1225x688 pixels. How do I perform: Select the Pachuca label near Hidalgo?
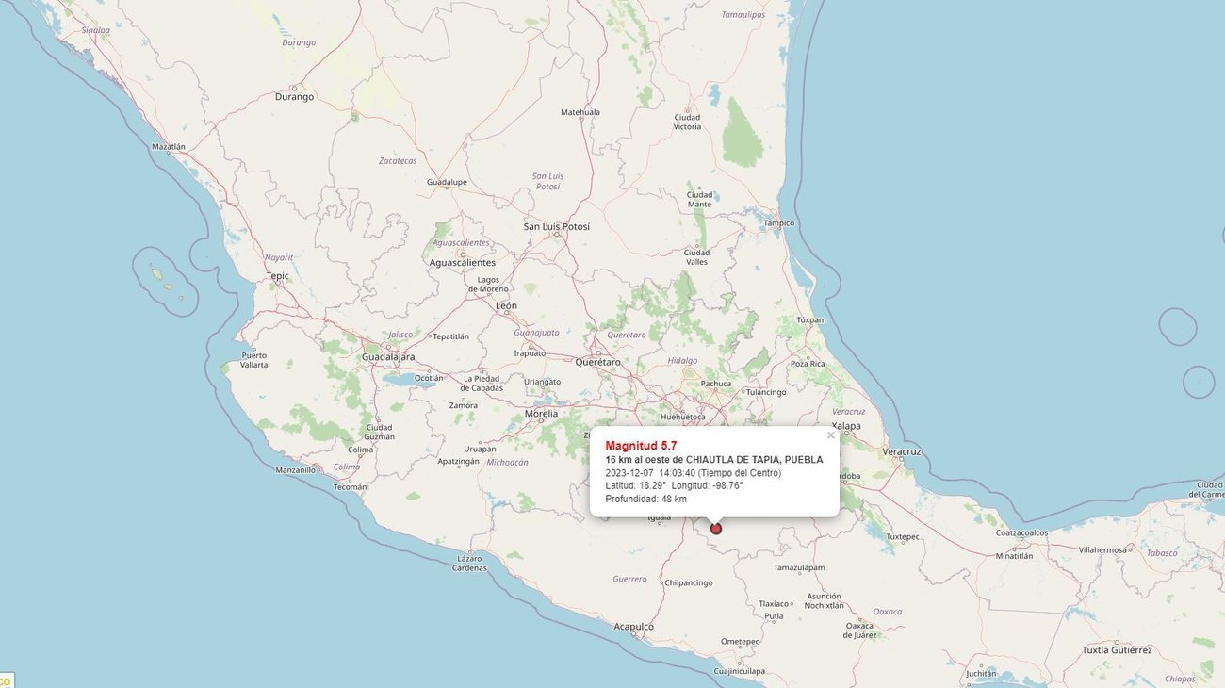pyautogui.click(x=715, y=385)
